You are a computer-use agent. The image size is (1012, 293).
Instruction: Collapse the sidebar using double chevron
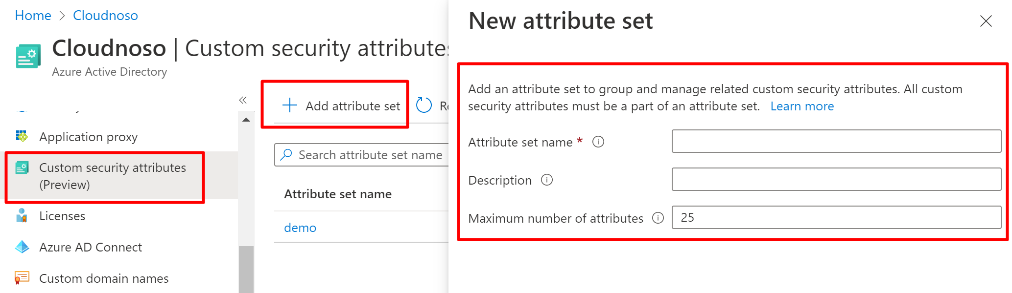(x=243, y=100)
